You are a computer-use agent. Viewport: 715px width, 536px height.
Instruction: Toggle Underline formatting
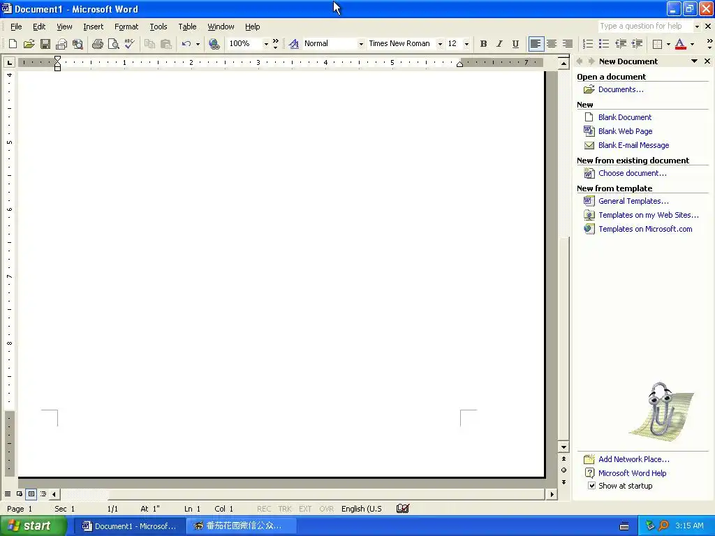click(x=515, y=44)
